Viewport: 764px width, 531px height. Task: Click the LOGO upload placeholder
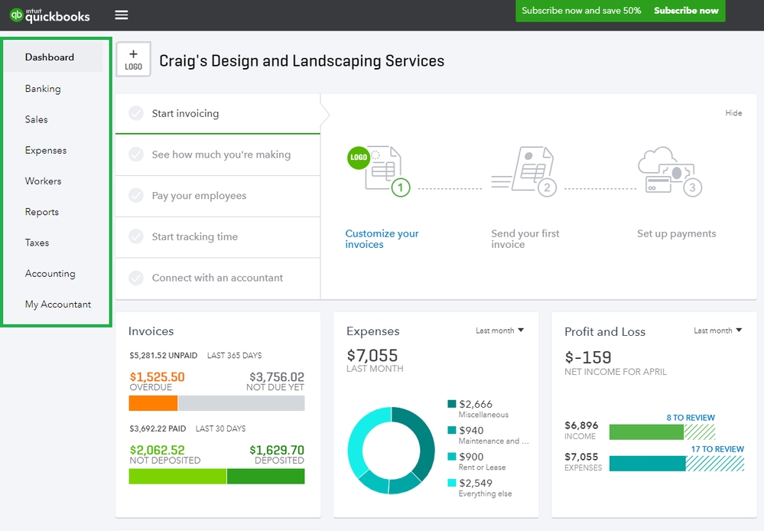(x=133, y=59)
